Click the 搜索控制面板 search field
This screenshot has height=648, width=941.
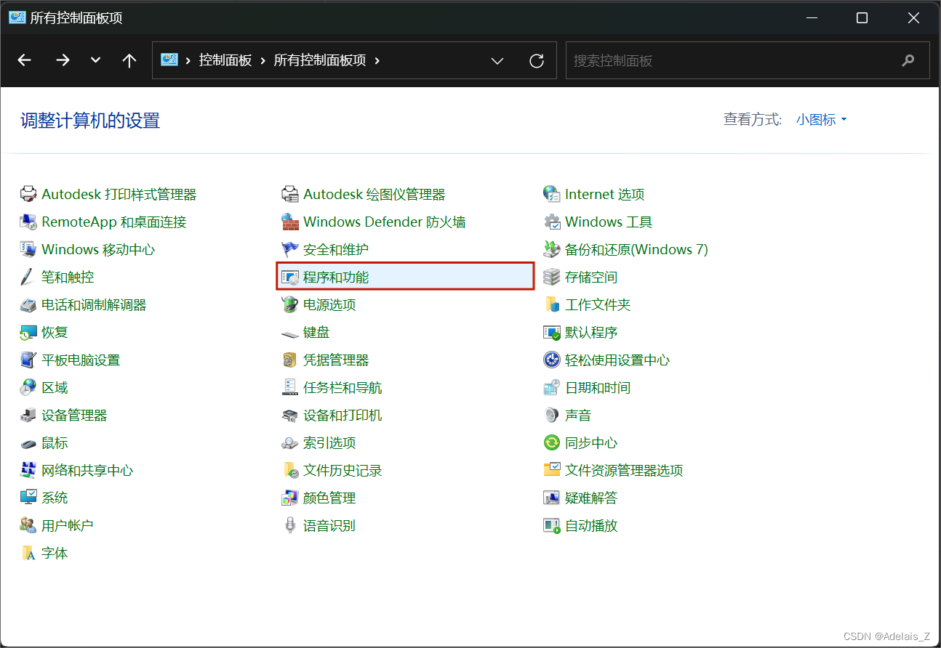(x=748, y=60)
